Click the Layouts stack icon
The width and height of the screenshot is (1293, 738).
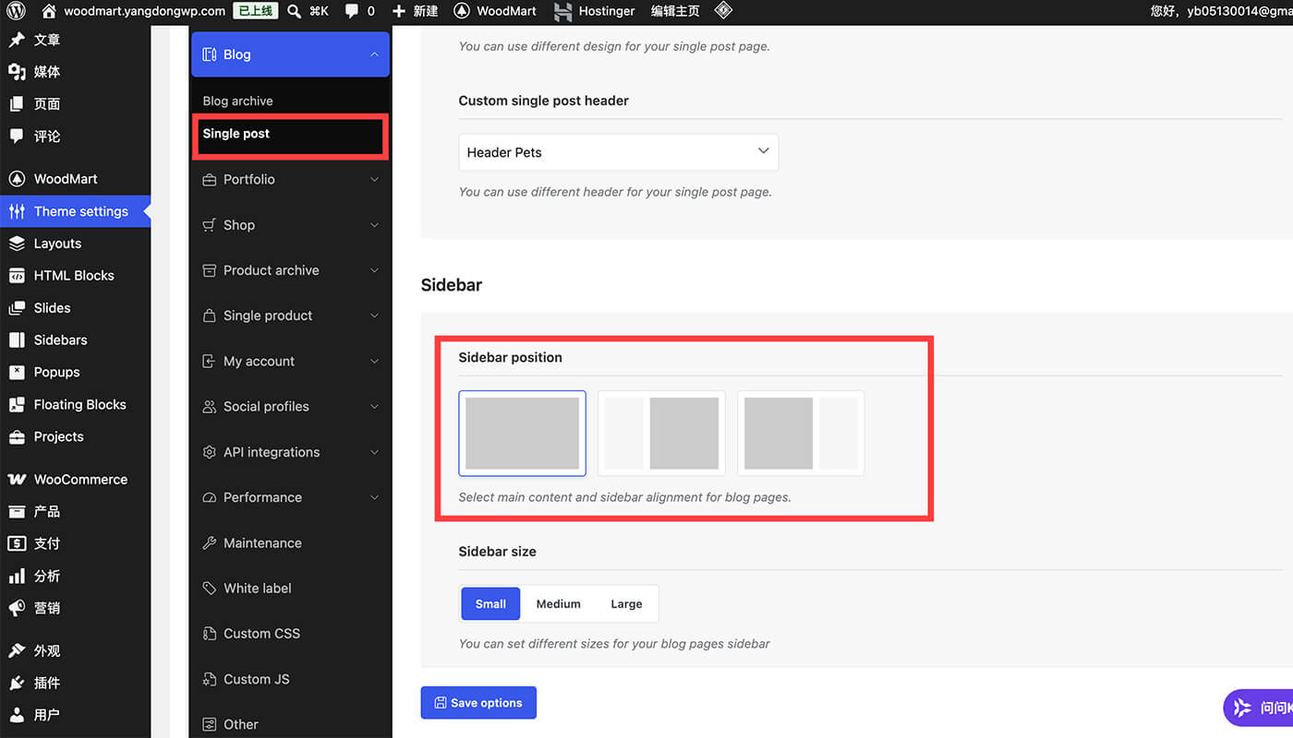(17, 244)
